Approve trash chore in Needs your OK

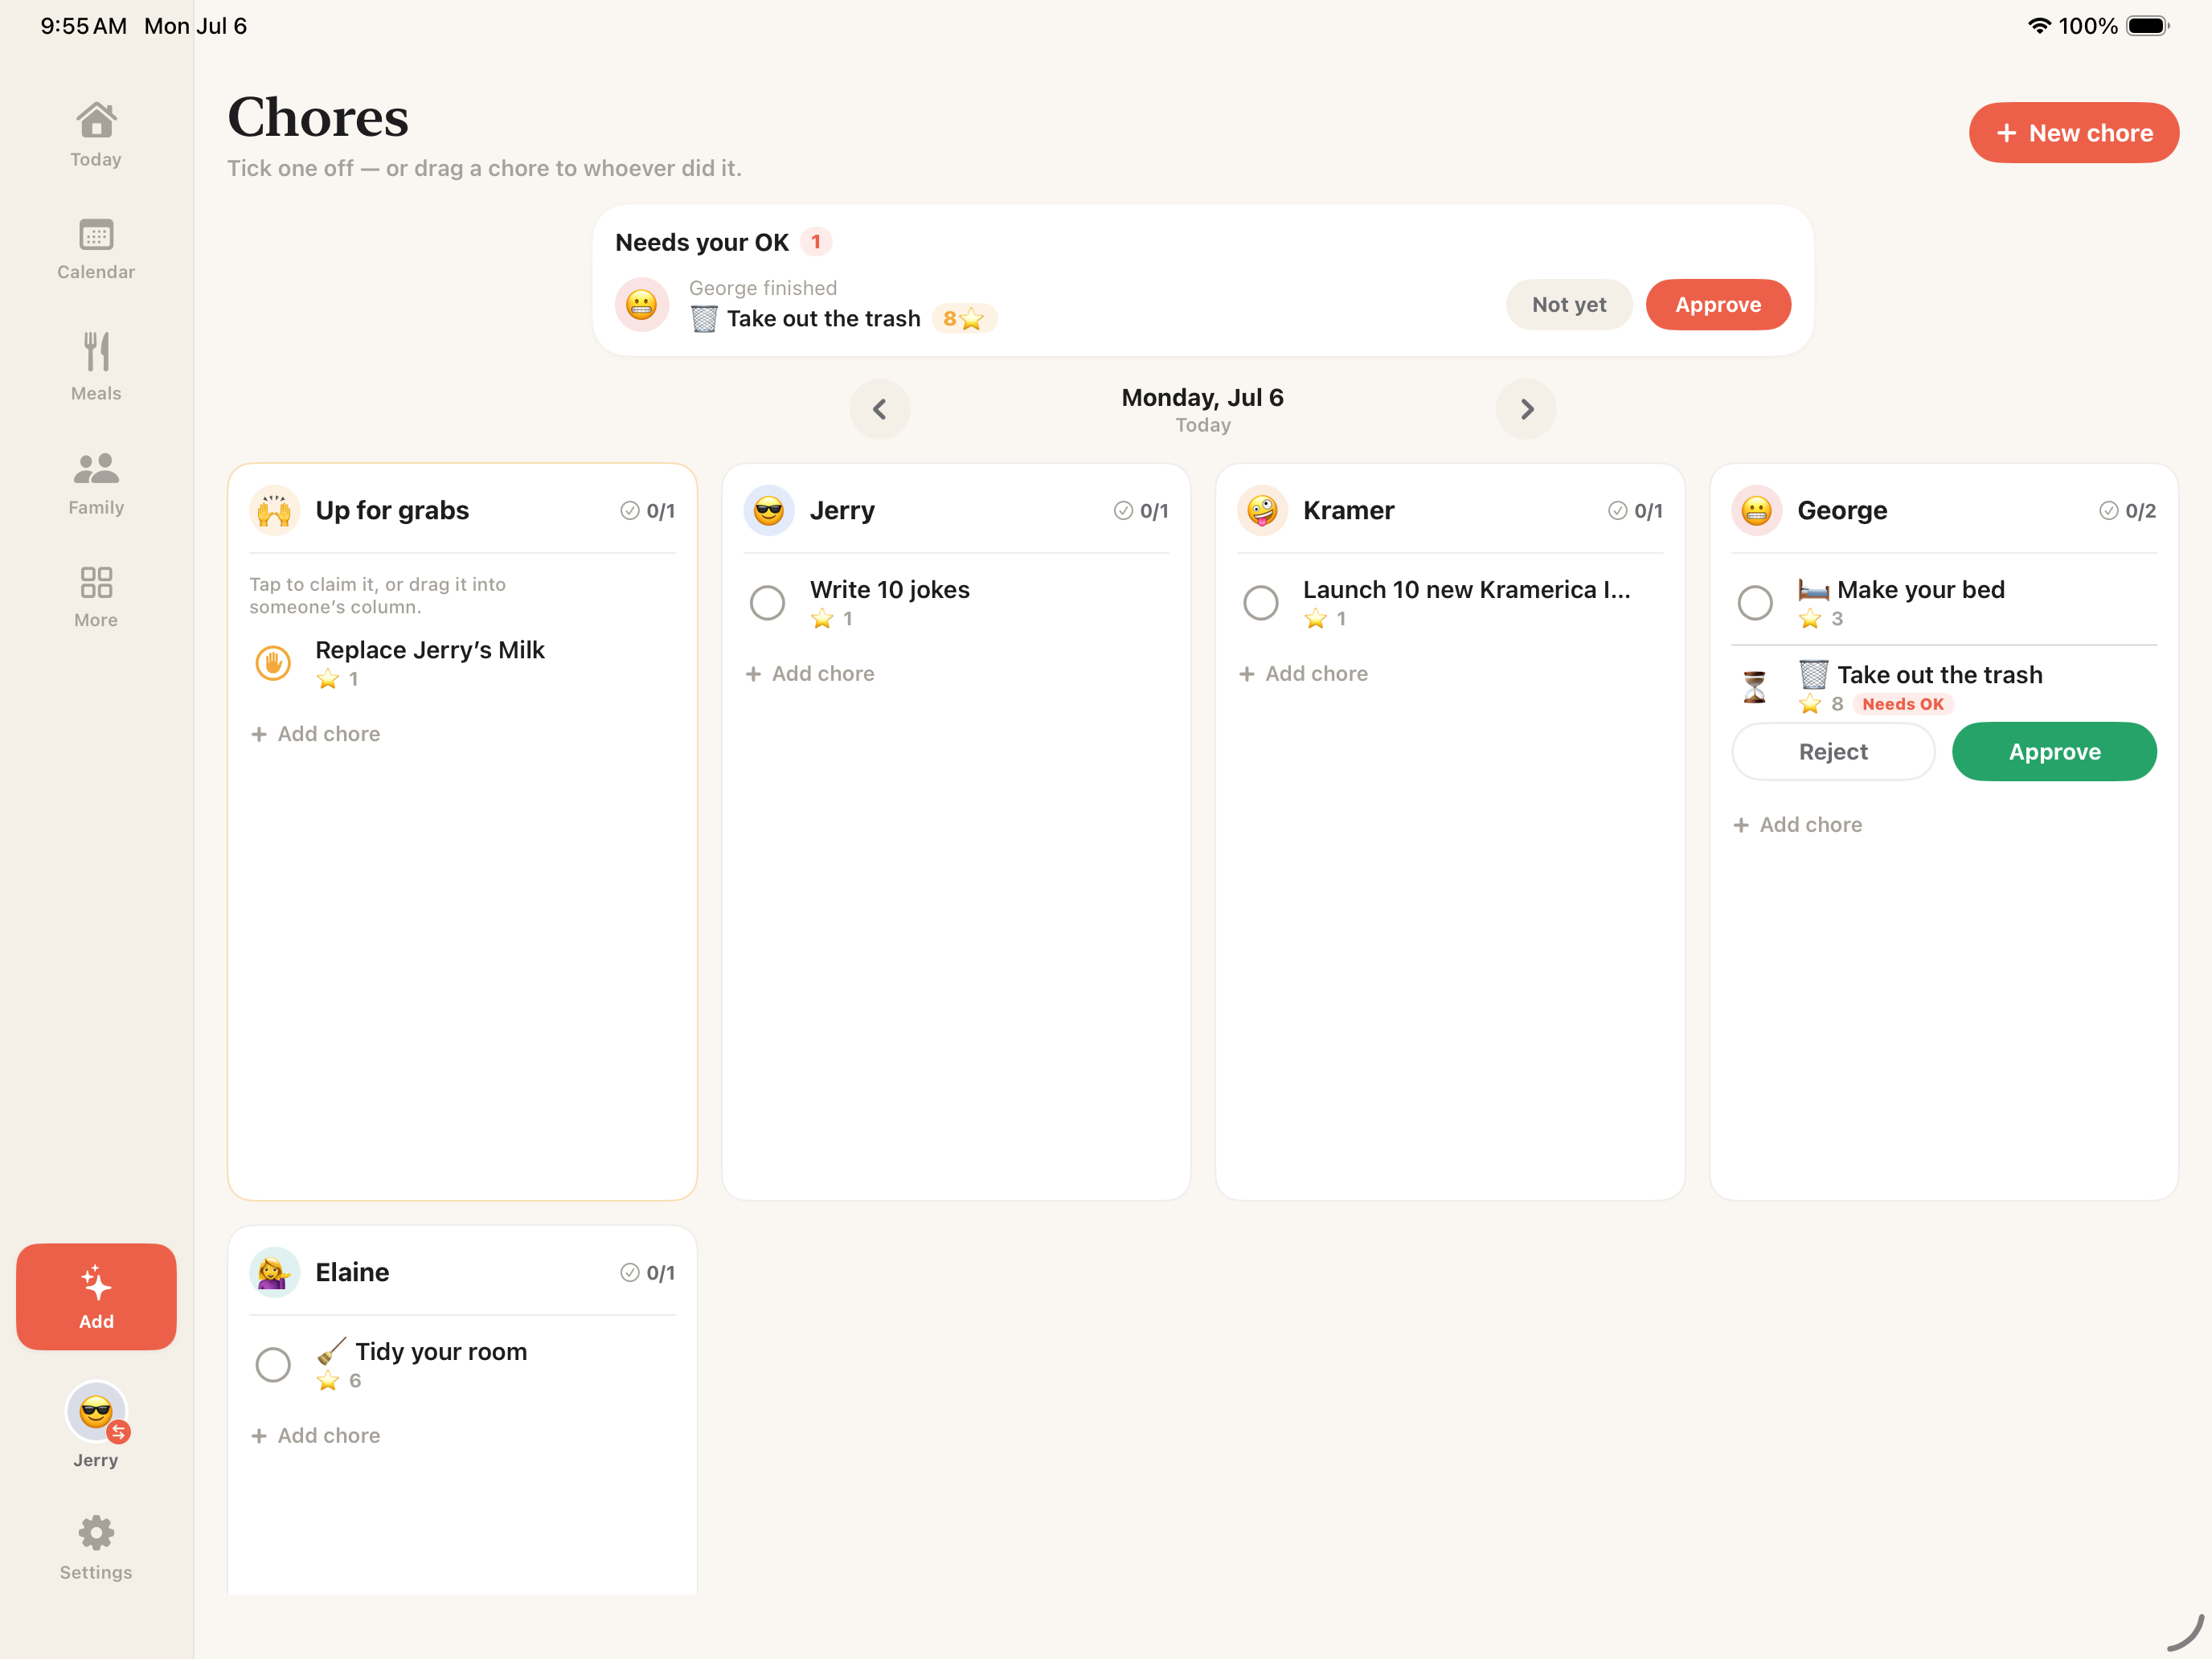click(1717, 304)
